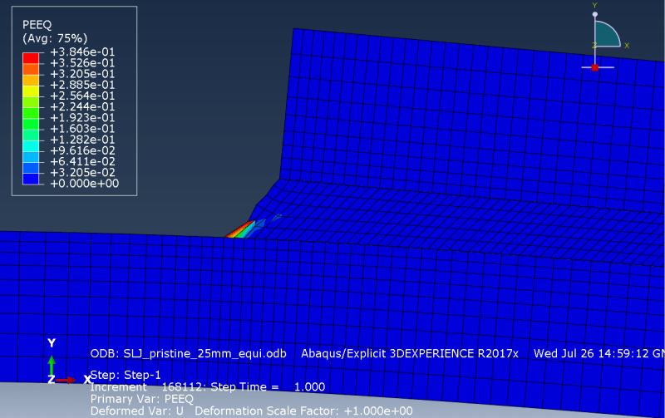Select the (Avg: 75%) legend label

point(55,38)
